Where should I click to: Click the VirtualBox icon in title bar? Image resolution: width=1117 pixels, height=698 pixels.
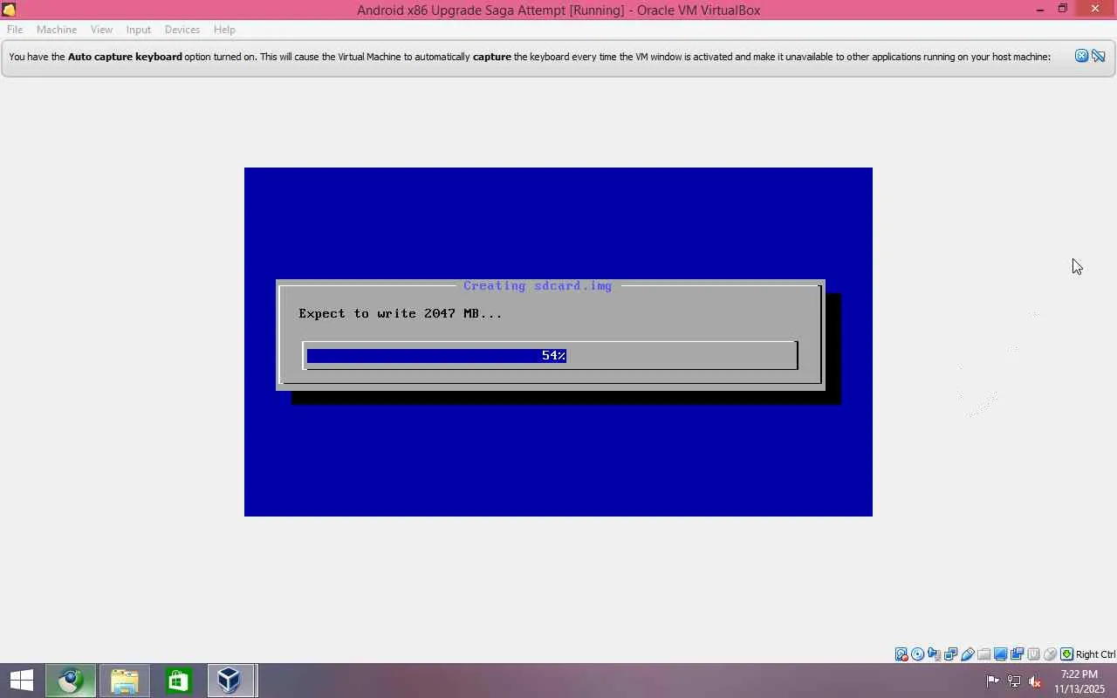(9, 10)
